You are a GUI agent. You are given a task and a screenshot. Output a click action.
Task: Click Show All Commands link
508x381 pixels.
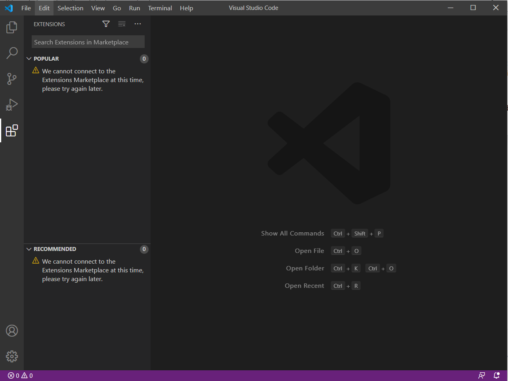(x=292, y=233)
